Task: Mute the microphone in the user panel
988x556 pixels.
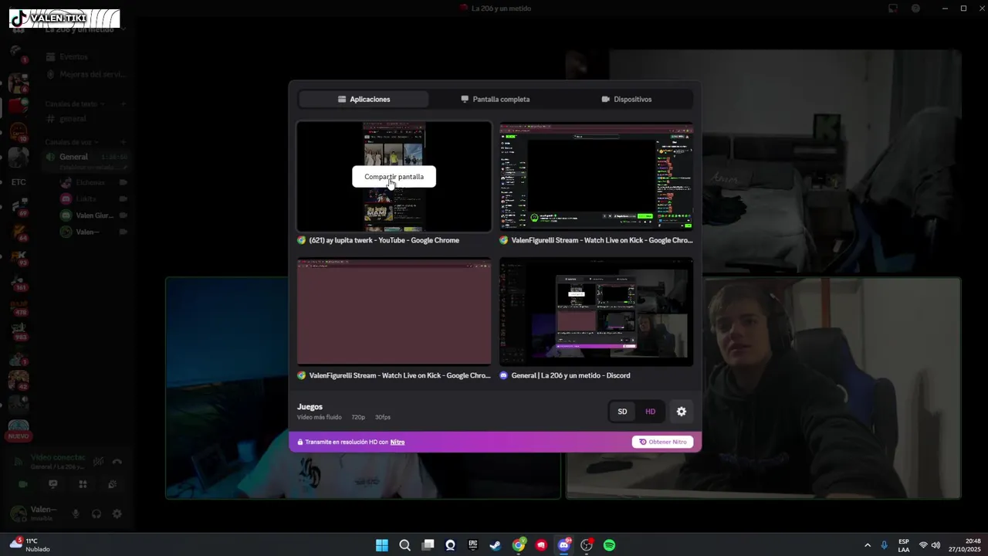Action: 76,514
